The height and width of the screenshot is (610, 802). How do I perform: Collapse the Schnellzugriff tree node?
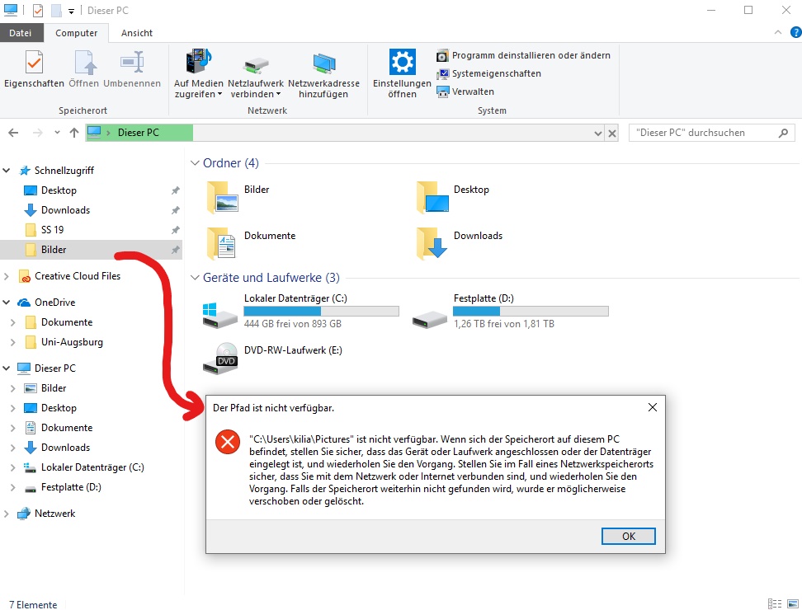tap(6, 171)
